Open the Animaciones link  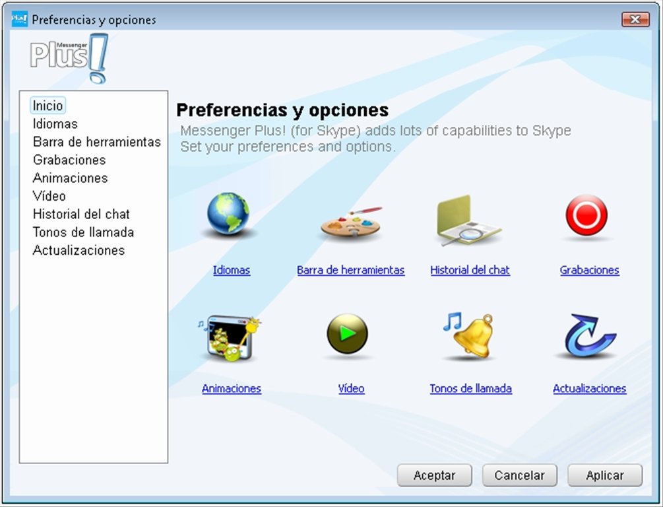click(x=232, y=389)
